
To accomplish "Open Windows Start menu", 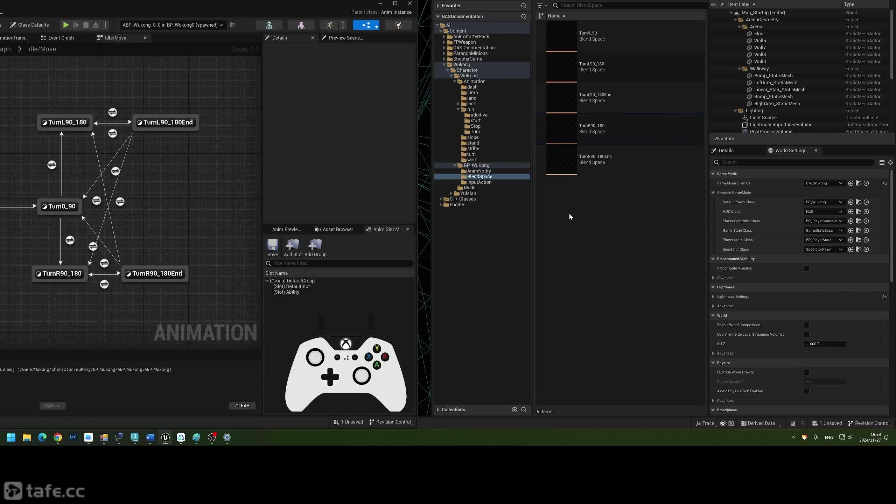I will click(11, 437).
